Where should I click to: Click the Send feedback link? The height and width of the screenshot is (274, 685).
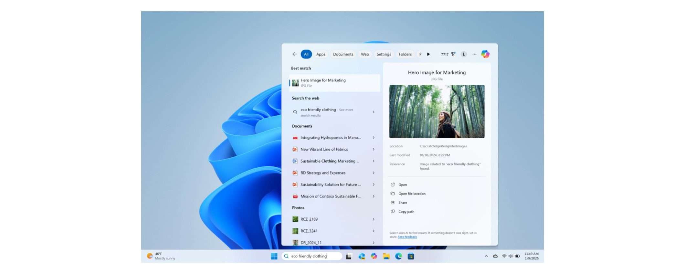coord(407,237)
